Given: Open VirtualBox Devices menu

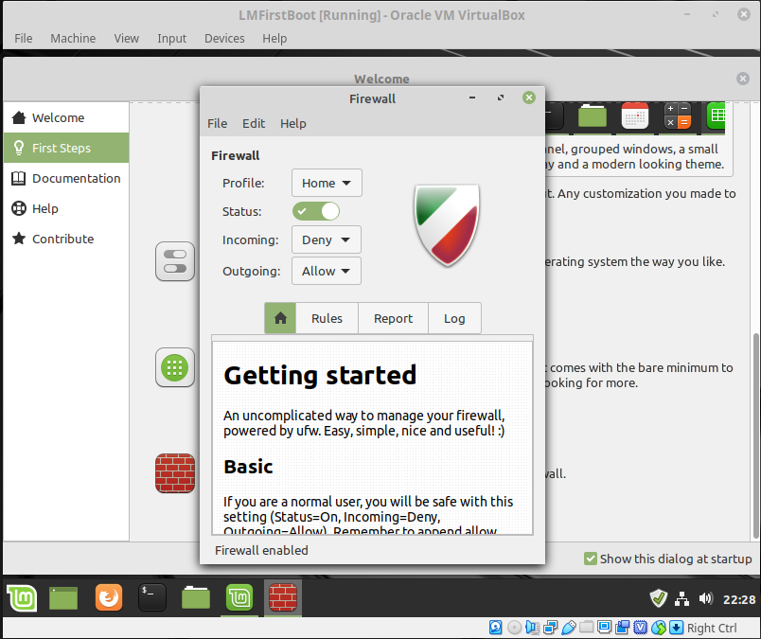Looking at the screenshot, I should click(224, 39).
